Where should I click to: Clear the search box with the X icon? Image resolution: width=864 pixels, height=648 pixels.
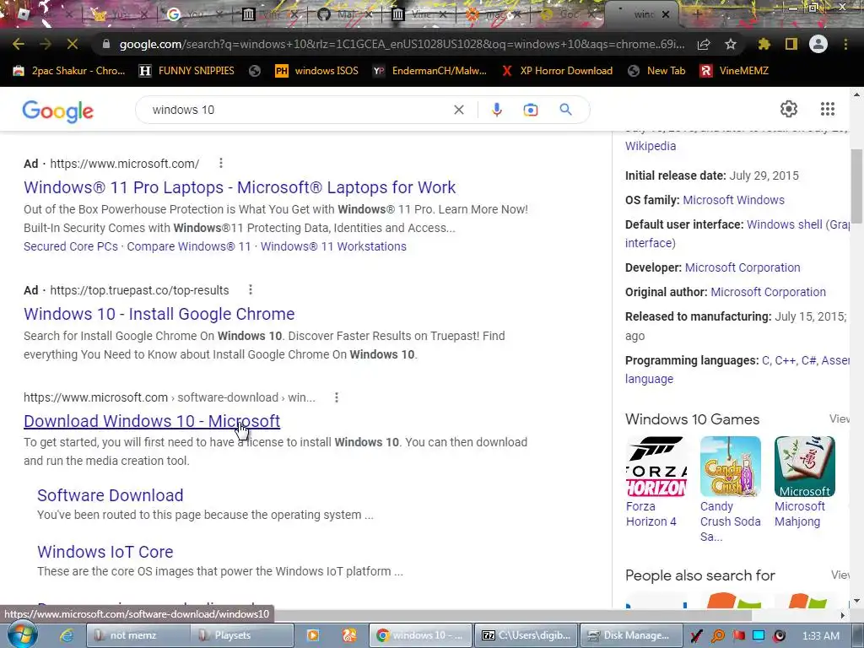click(x=458, y=110)
